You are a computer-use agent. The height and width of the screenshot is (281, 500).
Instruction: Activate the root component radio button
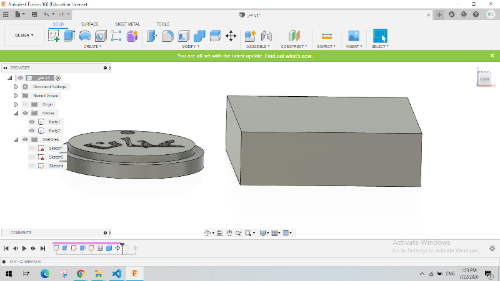(58, 78)
